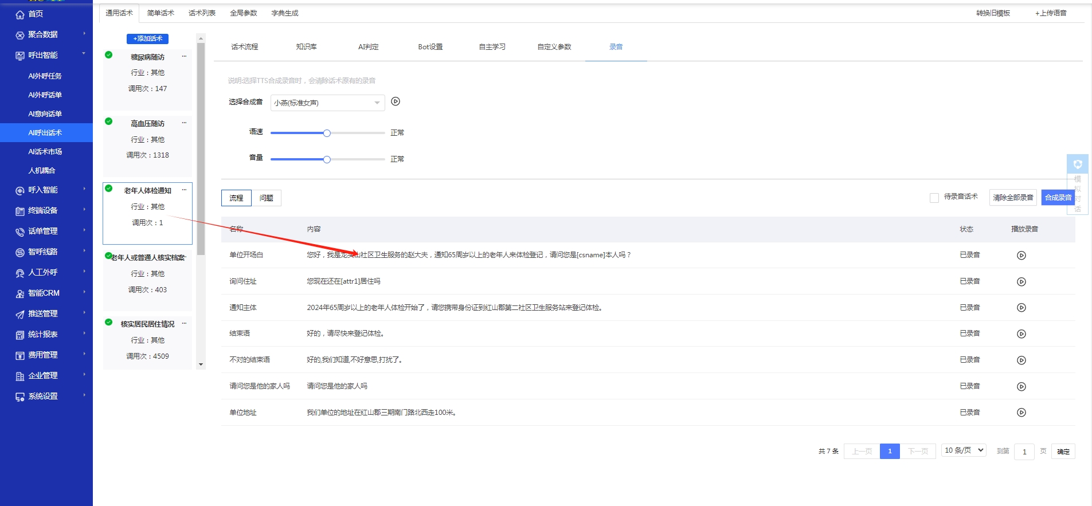Screen dimensions: 1092x506
Task: Play the 询问住址 recording
Action: pos(1021,282)
